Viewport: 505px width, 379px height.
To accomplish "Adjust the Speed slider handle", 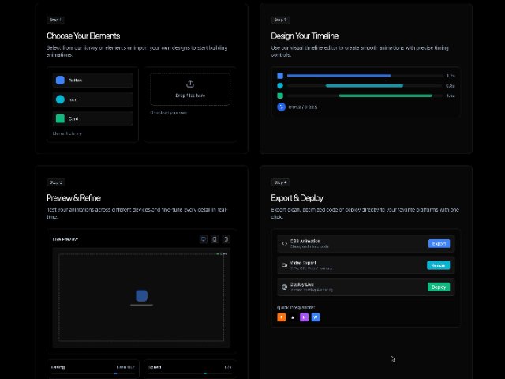I will pyautogui.click(x=205, y=373).
